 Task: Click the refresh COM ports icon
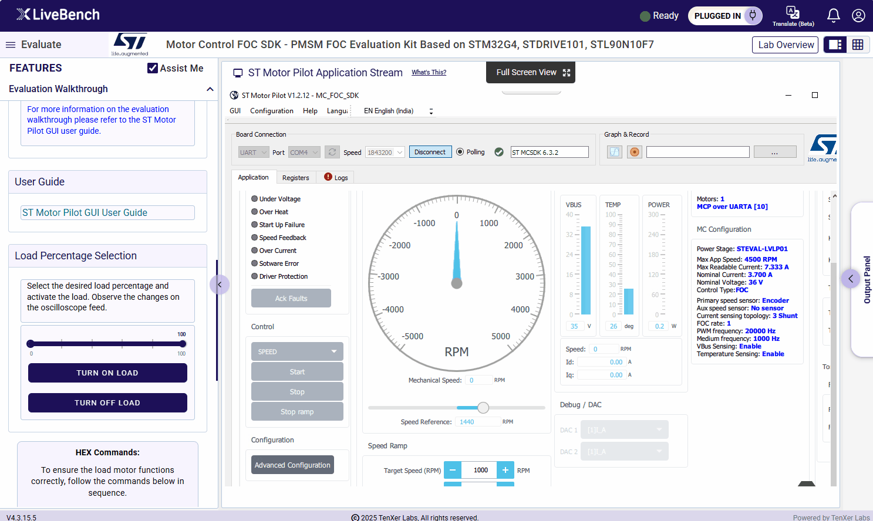(x=332, y=152)
